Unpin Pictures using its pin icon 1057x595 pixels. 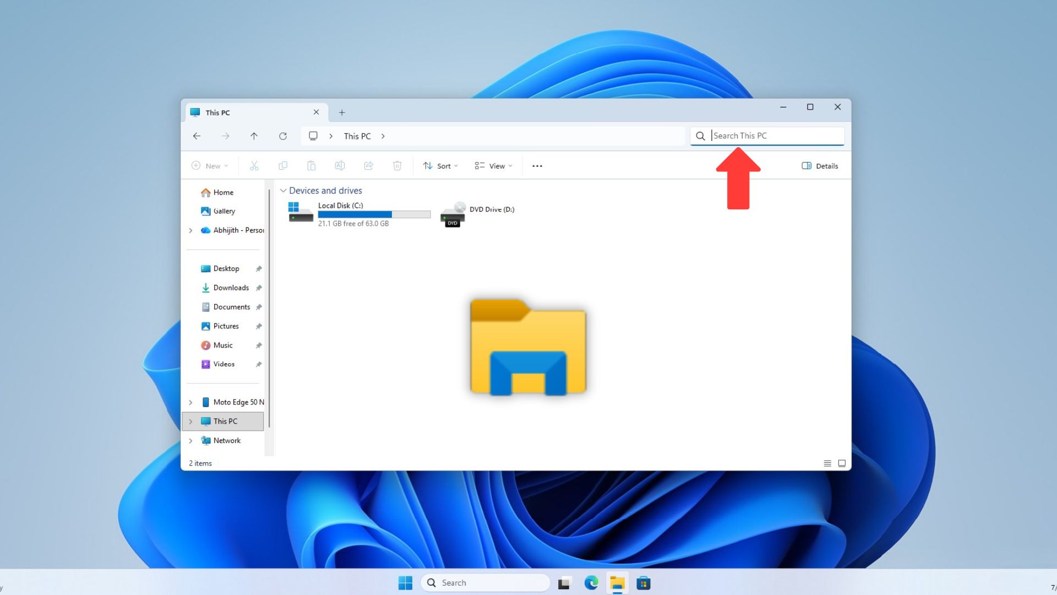click(x=259, y=326)
